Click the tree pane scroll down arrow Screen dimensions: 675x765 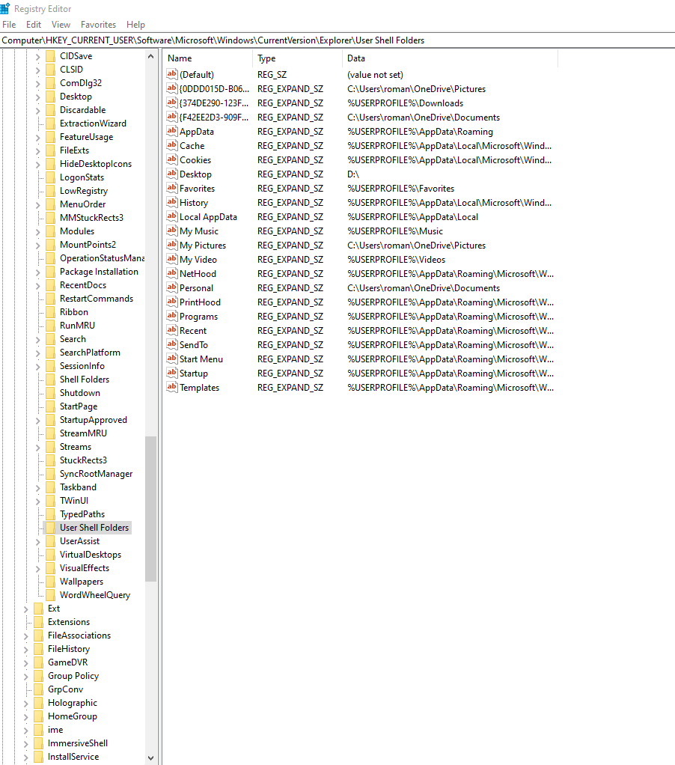tap(150, 758)
